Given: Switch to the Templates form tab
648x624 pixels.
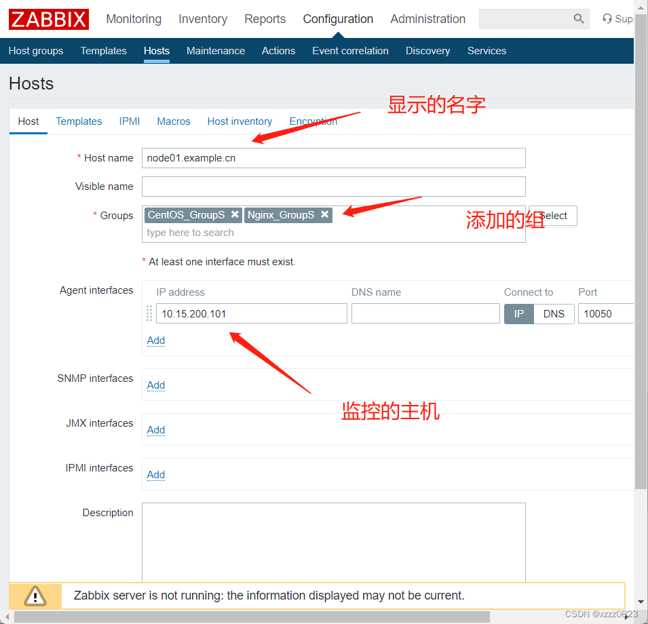Looking at the screenshot, I should pyautogui.click(x=79, y=121).
